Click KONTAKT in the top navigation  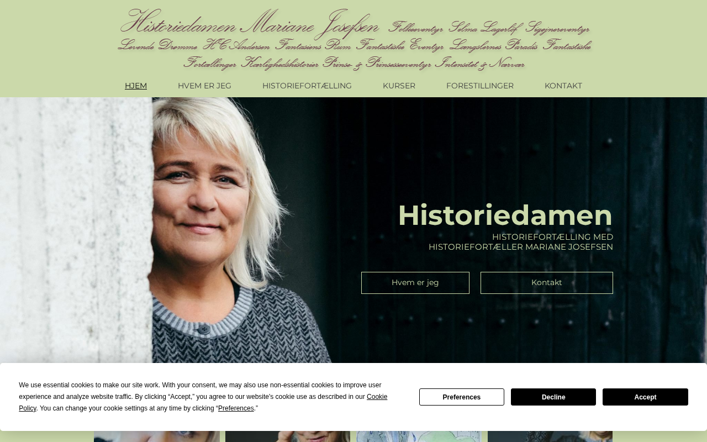[563, 86]
